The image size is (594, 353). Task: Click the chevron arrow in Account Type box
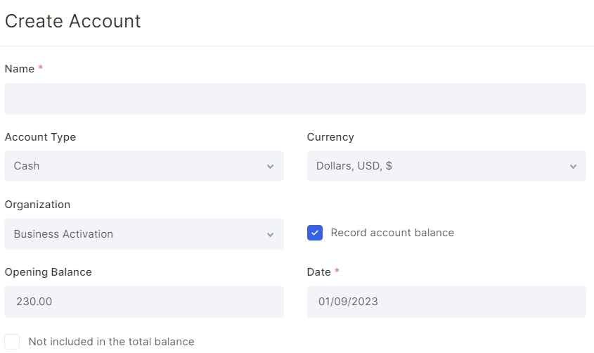[x=270, y=166]
